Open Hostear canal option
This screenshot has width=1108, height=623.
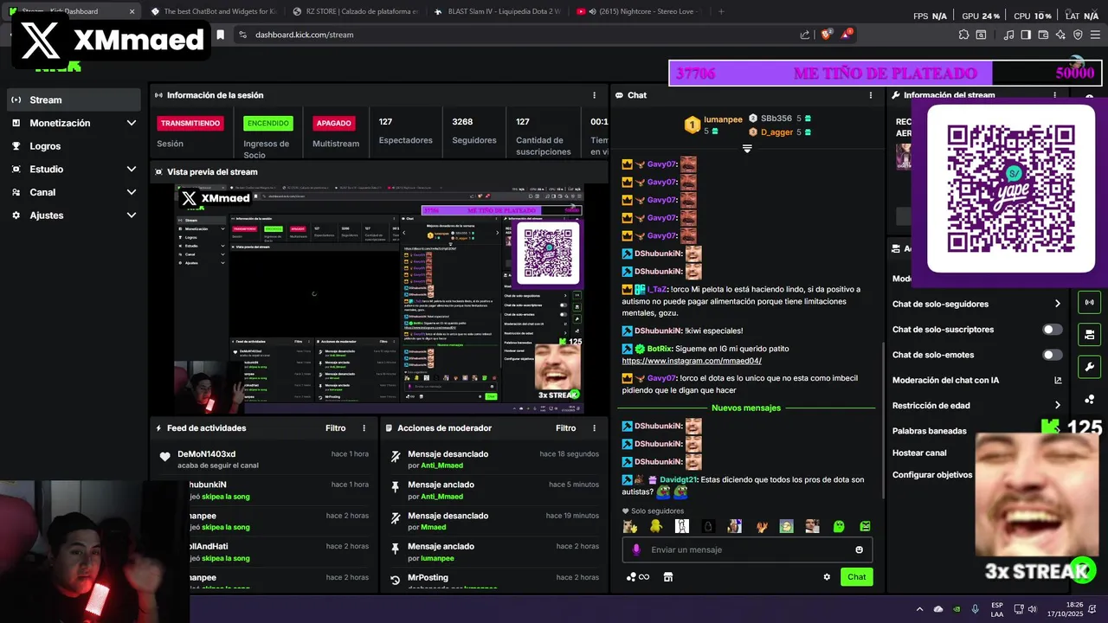click(919, 453)
